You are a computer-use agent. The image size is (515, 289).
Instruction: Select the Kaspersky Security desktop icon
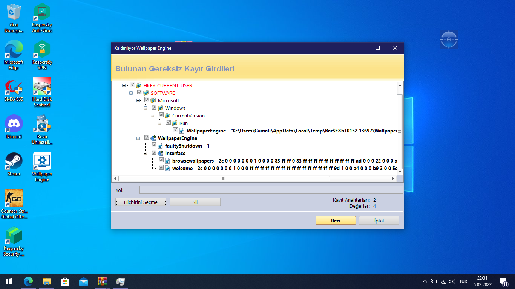pos(14,242)
